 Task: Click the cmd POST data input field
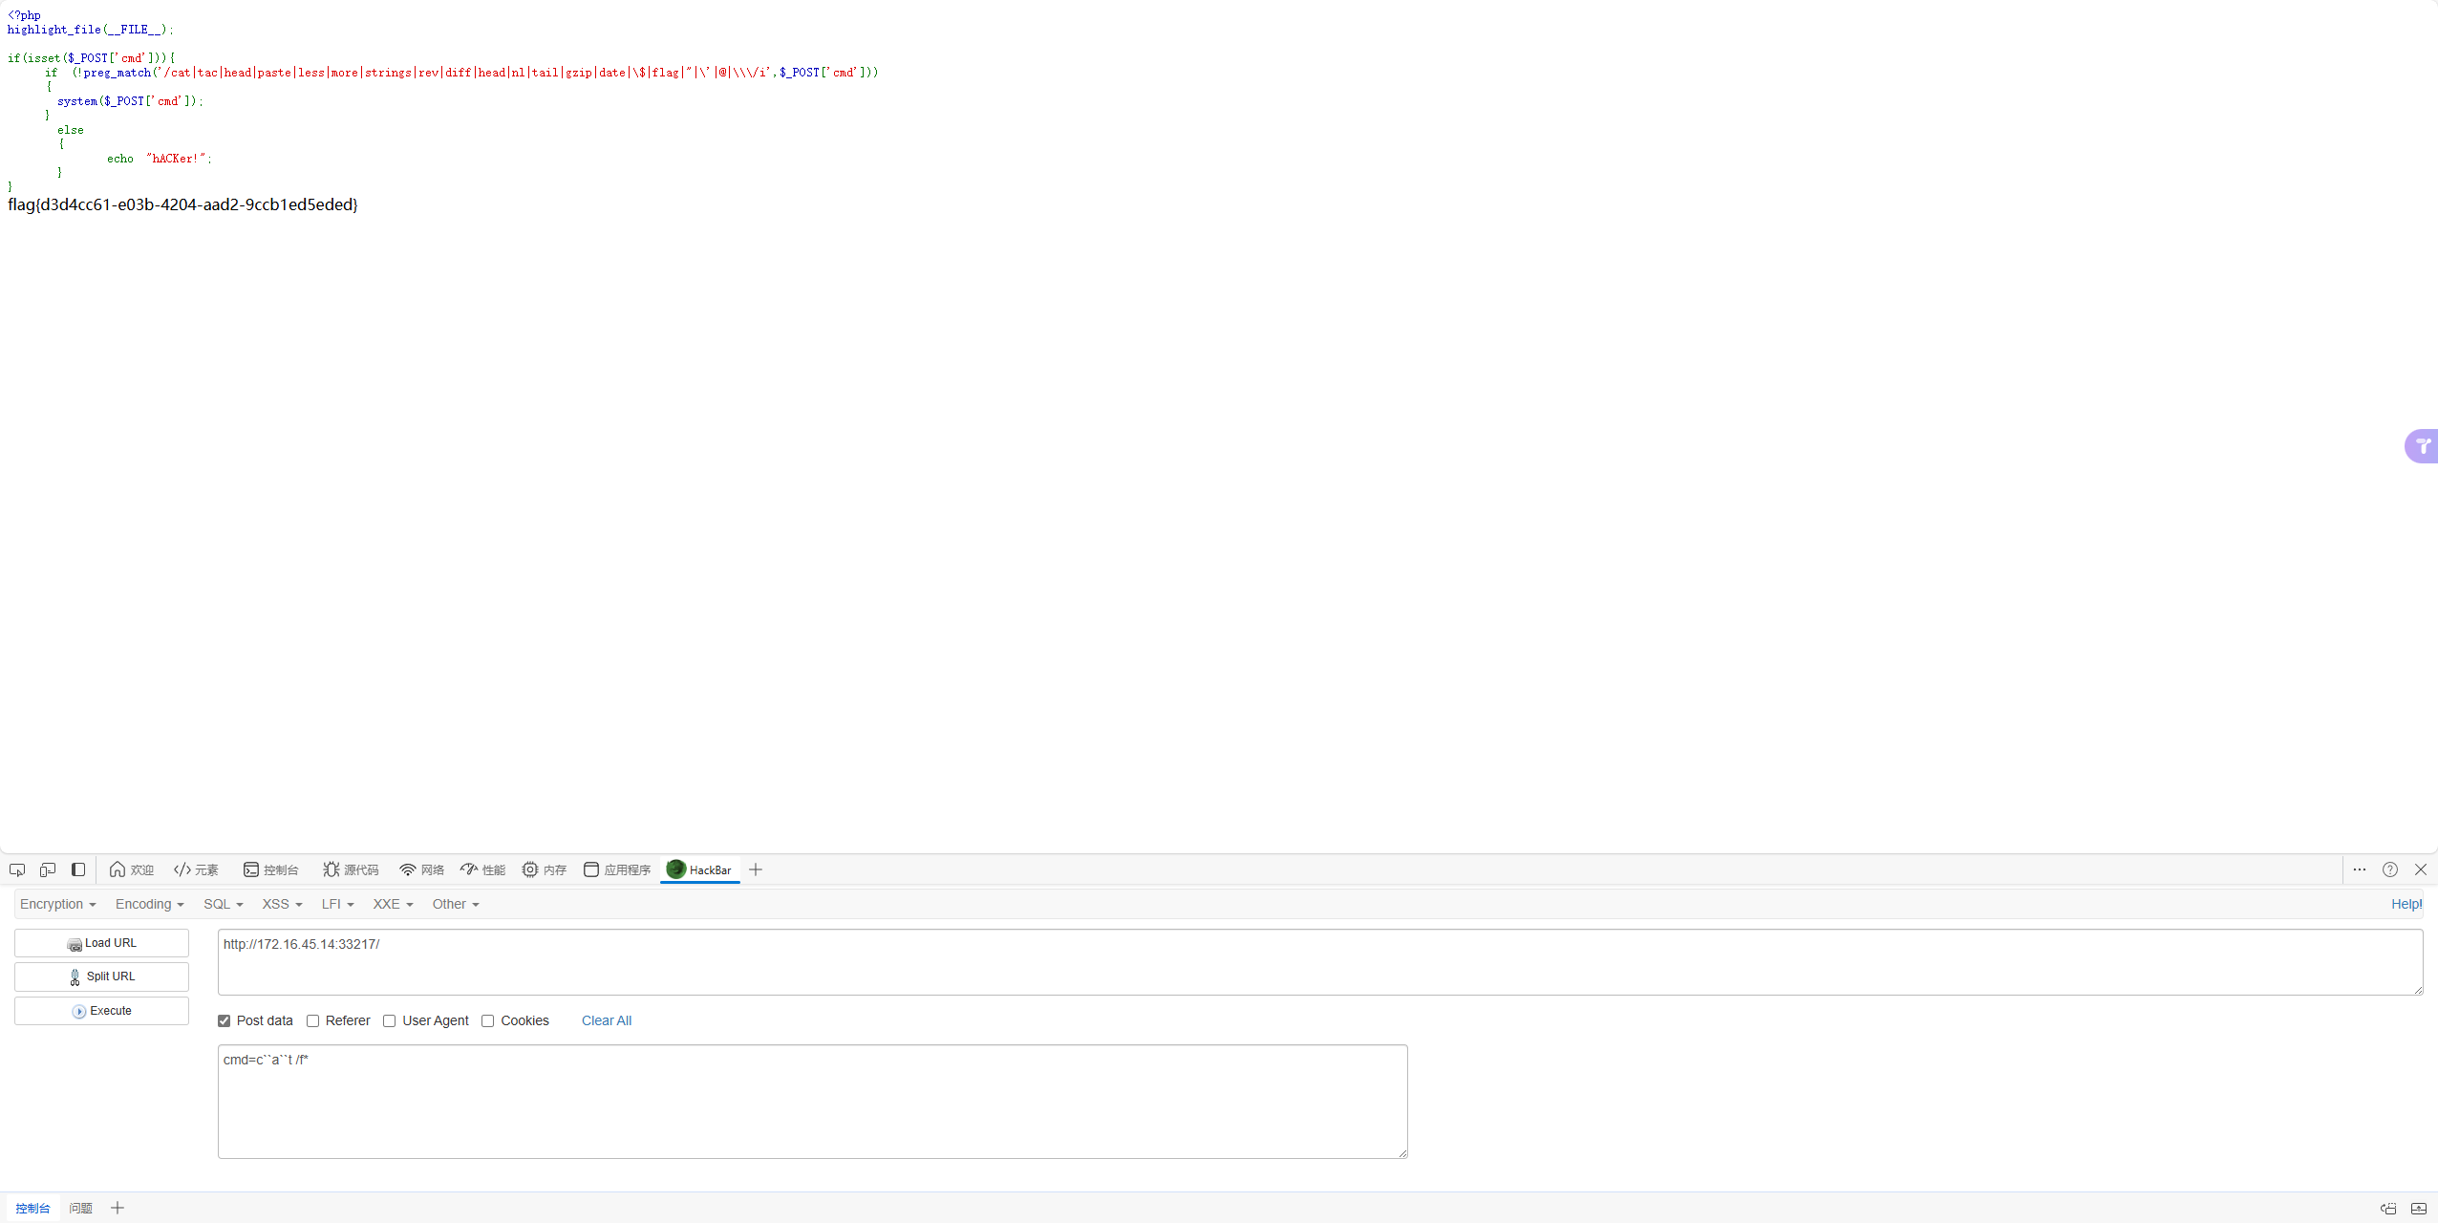(x=814, y=1100)
